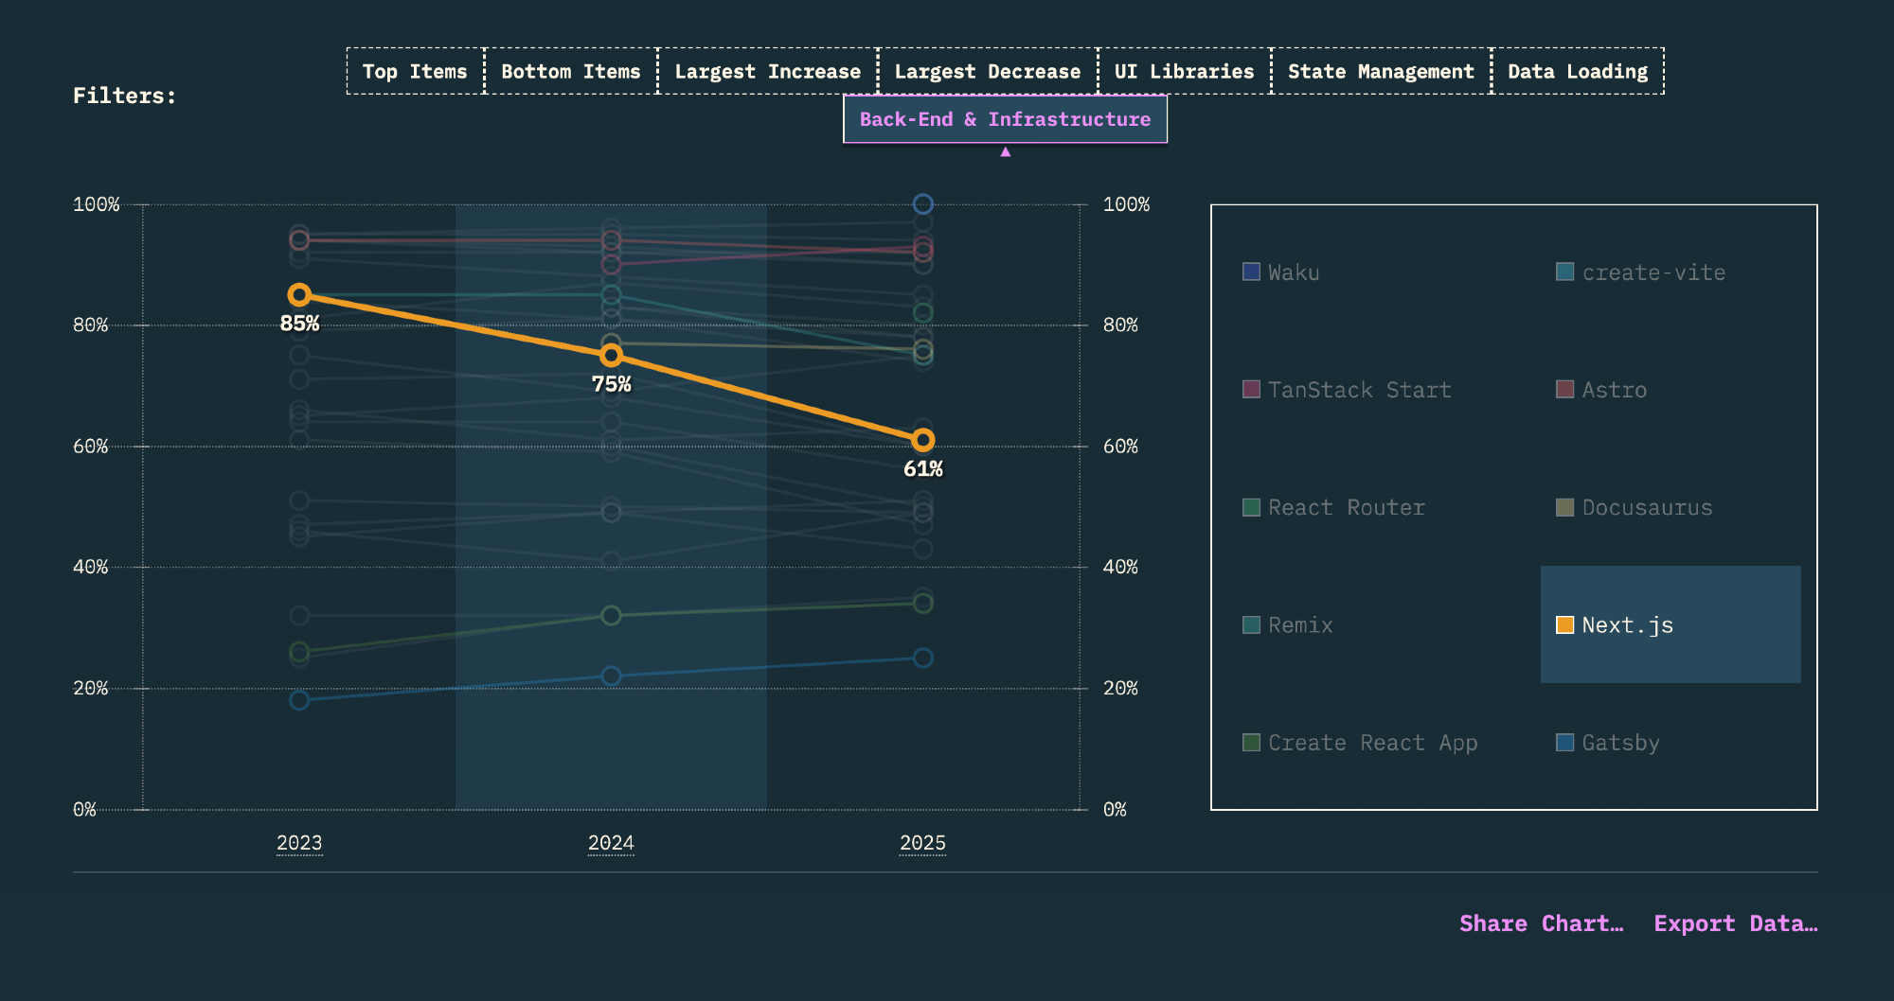Image resolution: width=1894 pixels, height=1001 pixels.
Task: Click the orange Next.js legend swatch
Action: coord(1565,625)
